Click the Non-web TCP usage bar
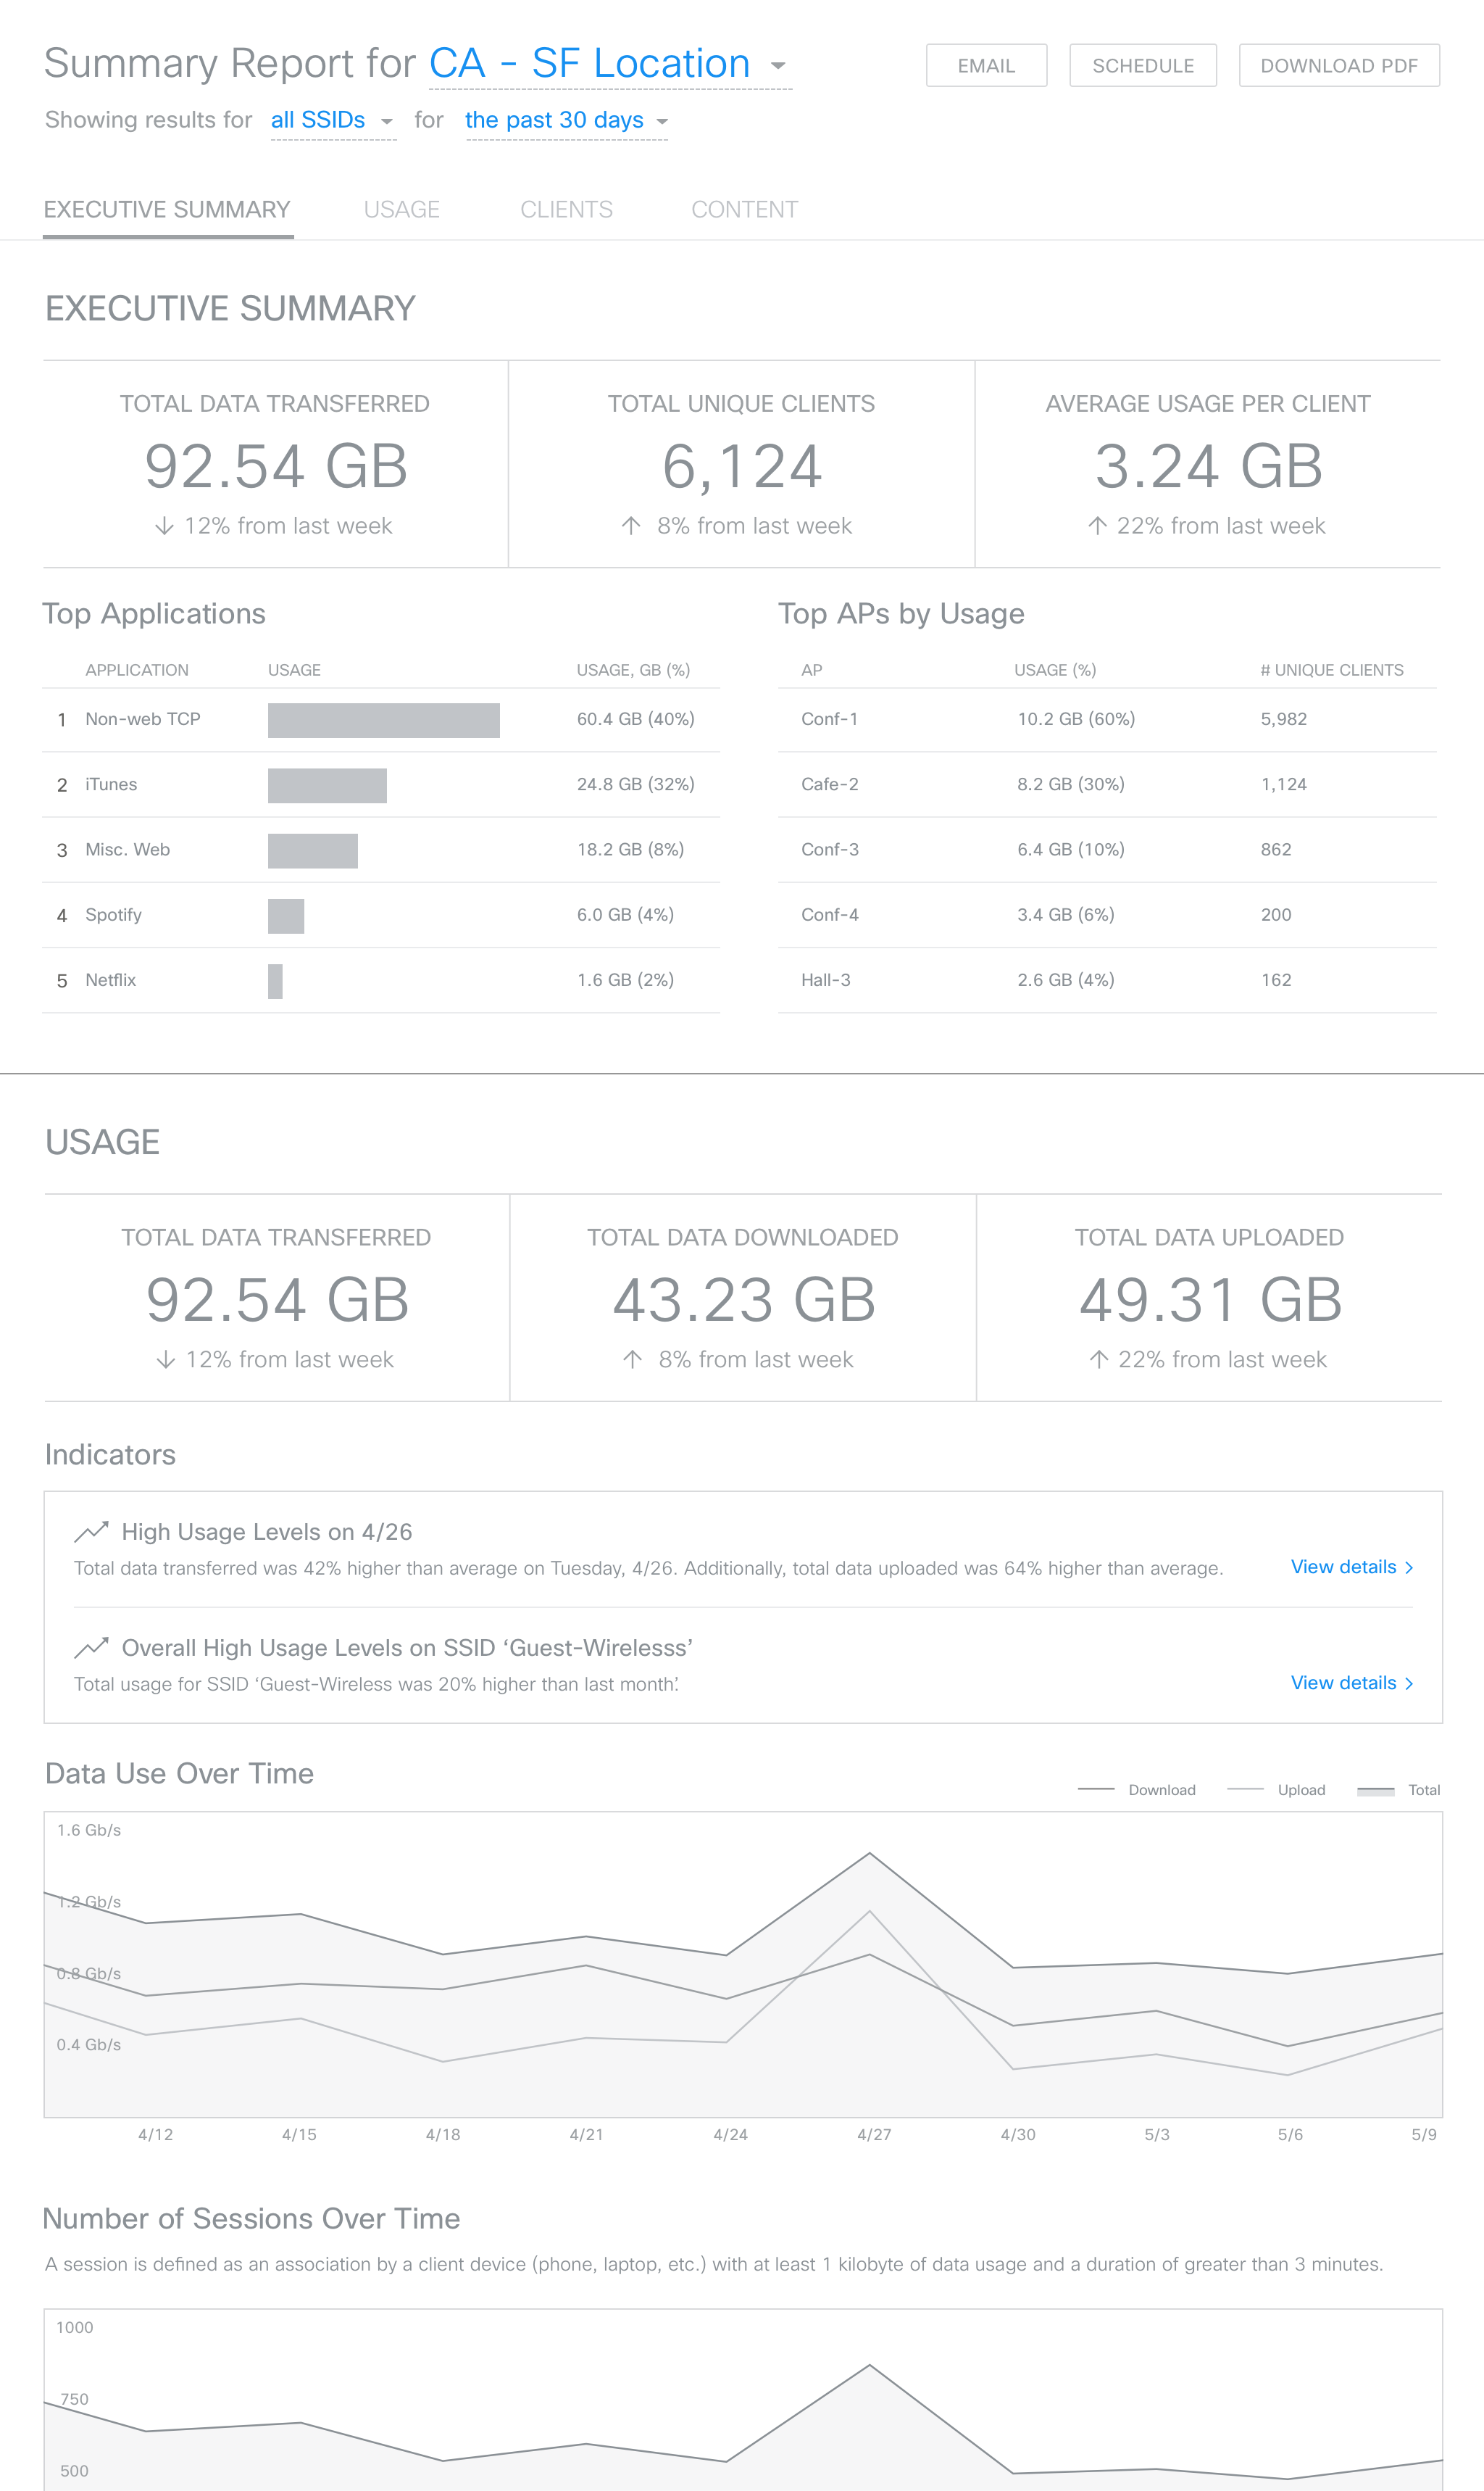Screen dimensions: 1484x2491 [x=383, y=719]
